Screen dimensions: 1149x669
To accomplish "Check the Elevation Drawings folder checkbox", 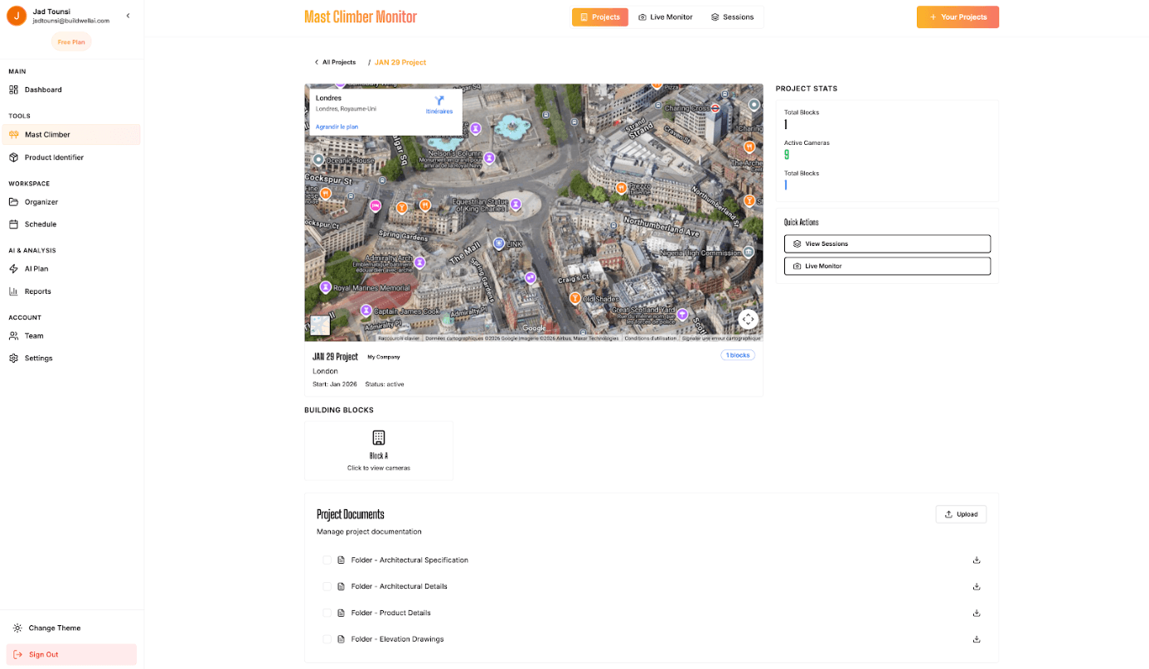I will pyautogui.click(x=327, y=639).
